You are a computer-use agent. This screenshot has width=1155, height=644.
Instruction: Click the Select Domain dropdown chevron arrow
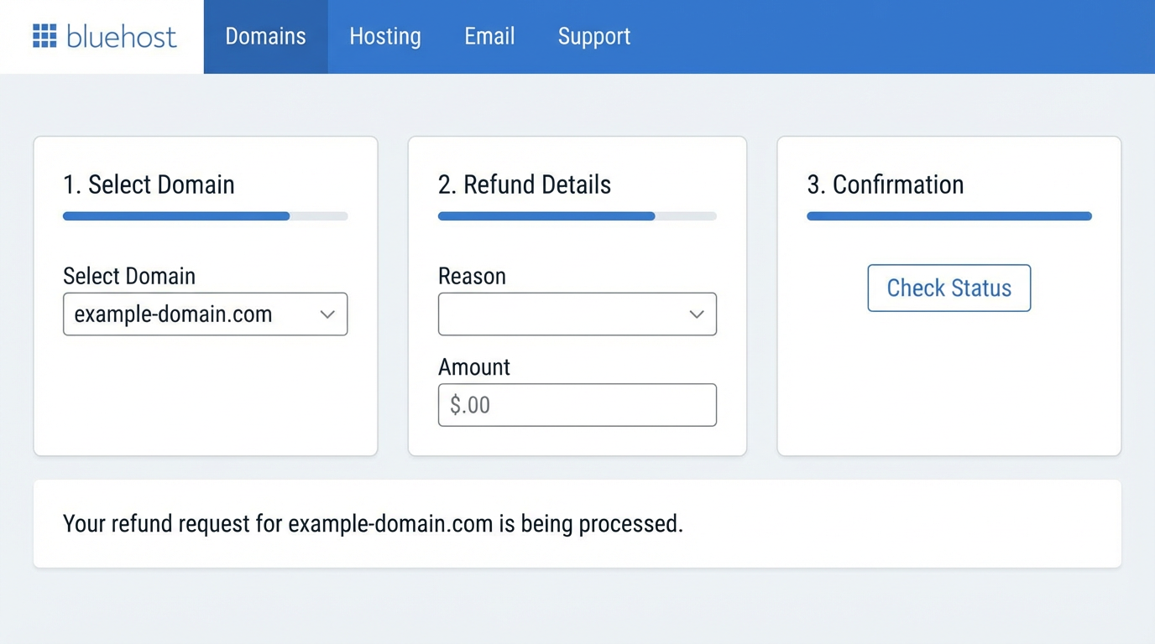[x=327, y=314]
